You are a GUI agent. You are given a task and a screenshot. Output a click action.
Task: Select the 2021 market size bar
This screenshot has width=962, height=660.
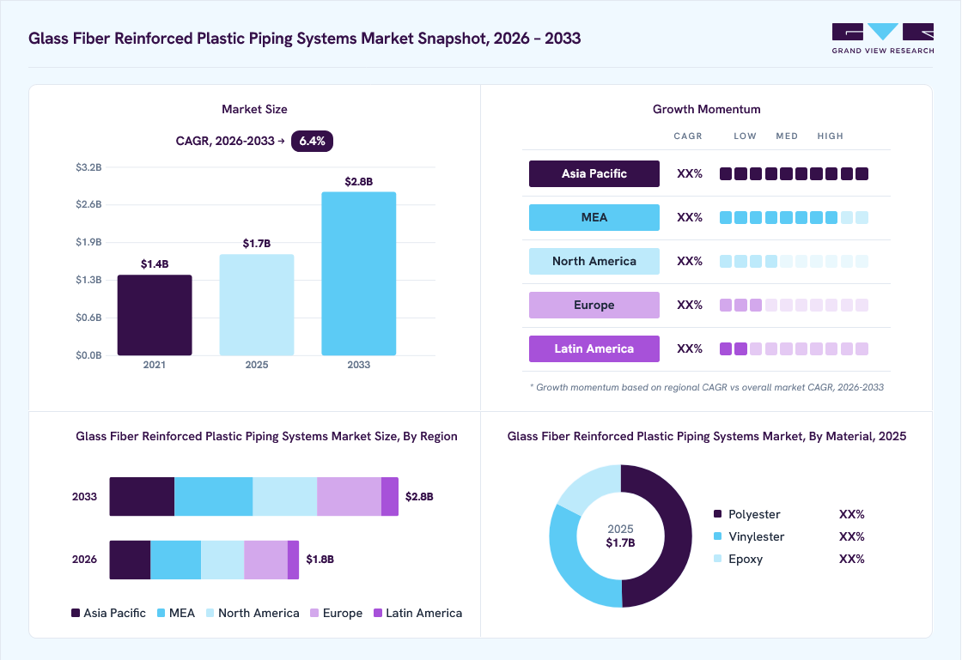(x=155, y=315)
